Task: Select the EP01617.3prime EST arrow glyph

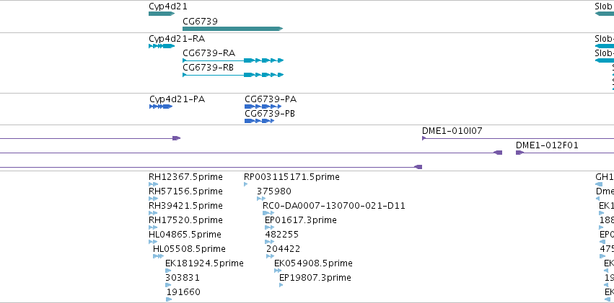Action: coord(269,227)
